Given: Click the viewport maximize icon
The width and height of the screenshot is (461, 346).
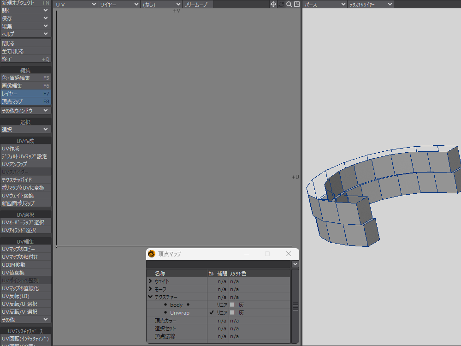Looking at the screenshot, I should (x=297, y=4).
